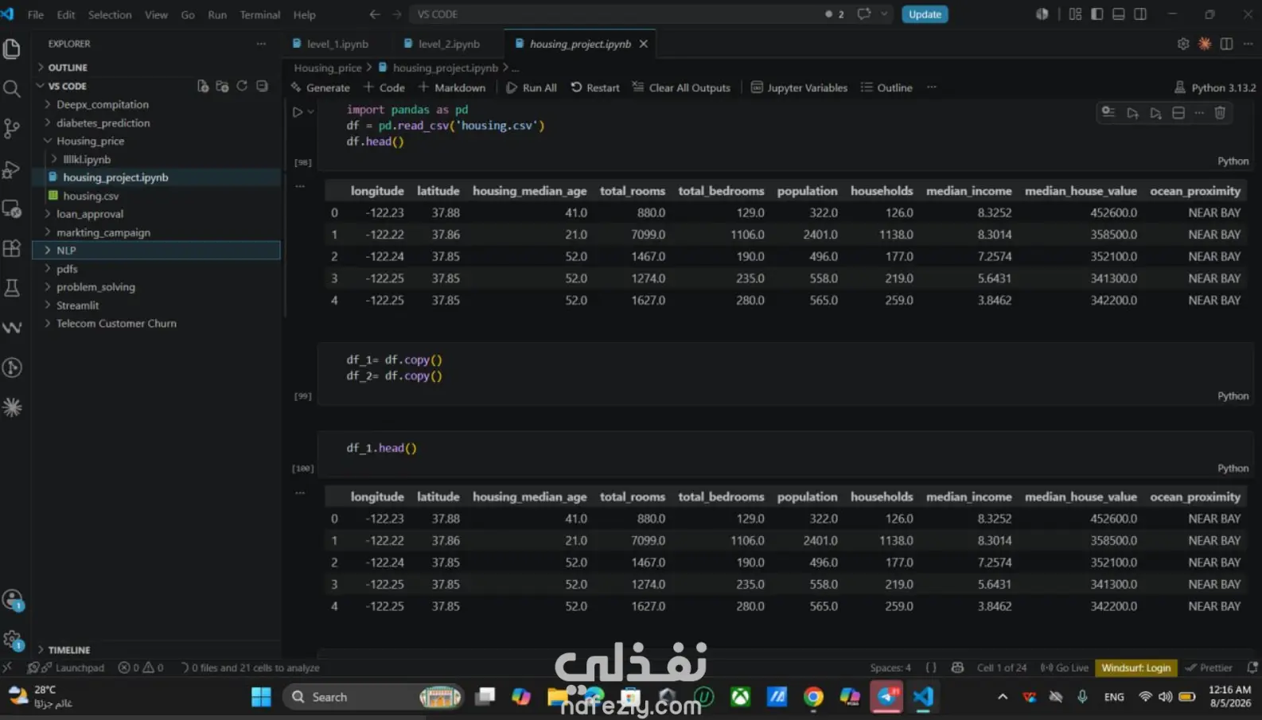This screenshot has height=720, width=1262.
Task: Click Go Live in the status bar
Action: (1065, 667)
